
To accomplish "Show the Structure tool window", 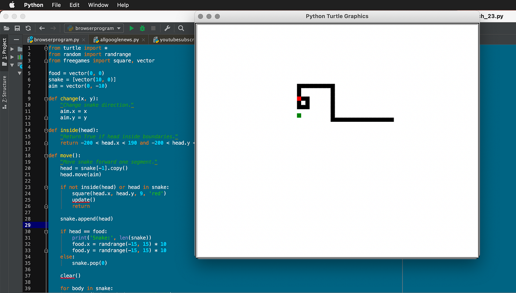I will coord(5,88).
